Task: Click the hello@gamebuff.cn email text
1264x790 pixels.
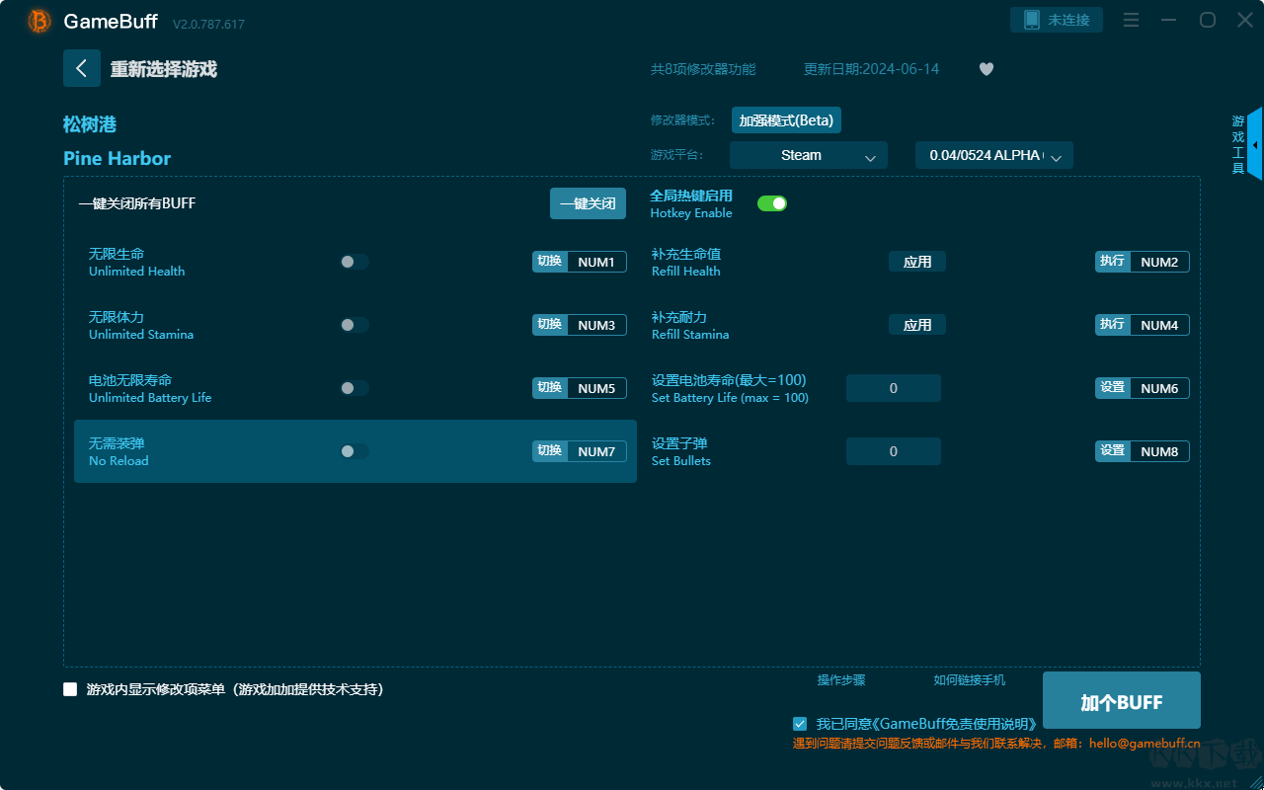Action: click(x=1145, y=744)
